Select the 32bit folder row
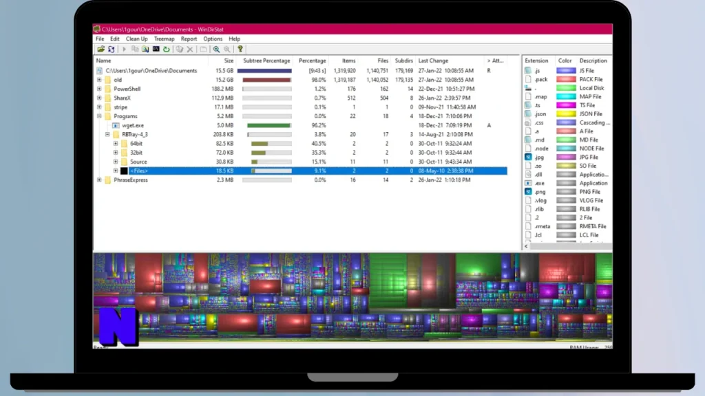705x396 pixels. pos(300,153)
